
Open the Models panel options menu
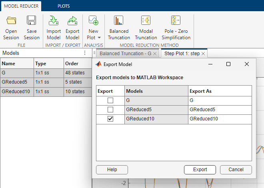[85, 53]
